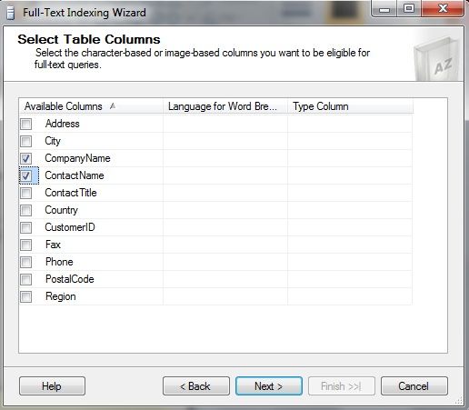Check the Region checkbox
Screen dimensions: 469x410
click(x=26, y=296)
